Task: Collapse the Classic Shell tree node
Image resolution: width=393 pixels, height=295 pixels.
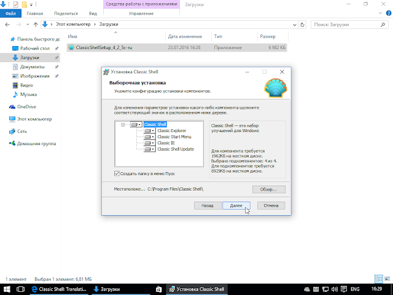Action: point(123,124)
